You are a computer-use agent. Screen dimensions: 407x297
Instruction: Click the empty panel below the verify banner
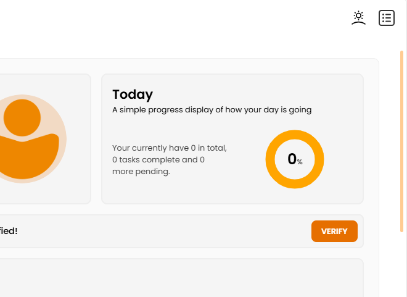click(x=182, y=278)
